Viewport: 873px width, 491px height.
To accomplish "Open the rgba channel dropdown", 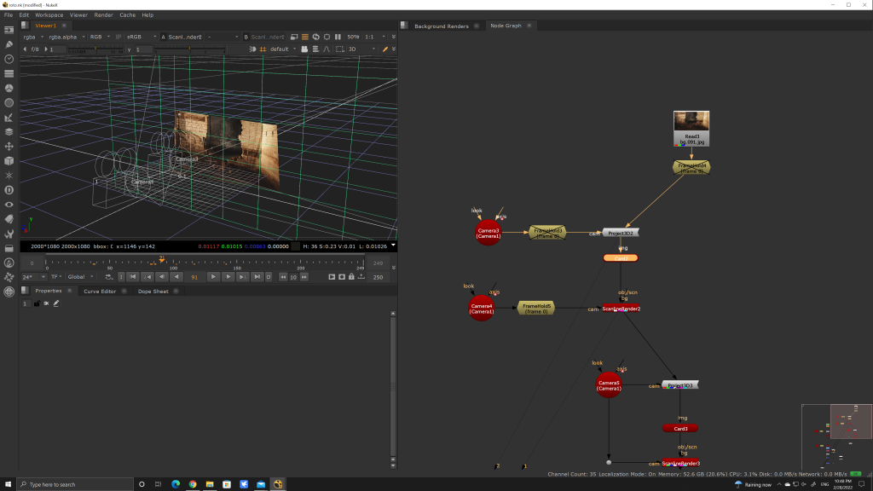I will [32, 37].
